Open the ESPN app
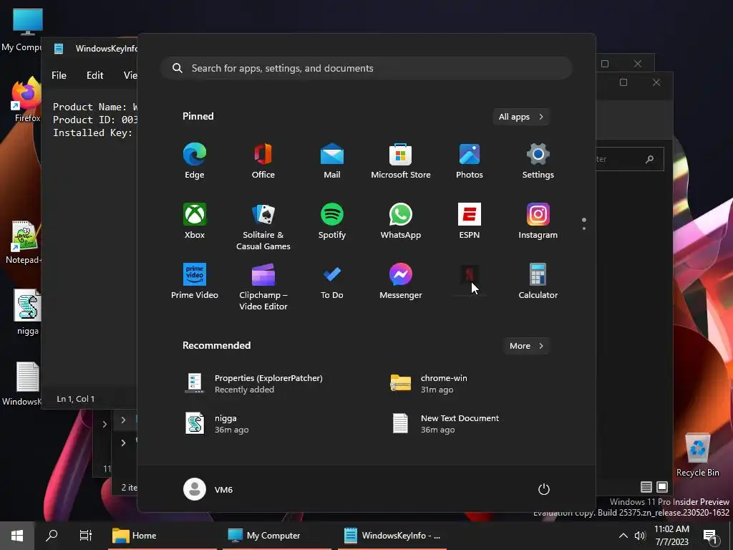This screenshot has height=550, width=733. [470, 221]
